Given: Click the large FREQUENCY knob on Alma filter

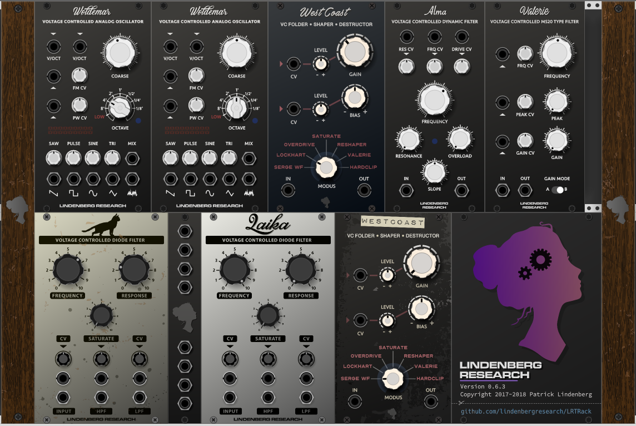Looking at the screenshot, I should (434, 100).
